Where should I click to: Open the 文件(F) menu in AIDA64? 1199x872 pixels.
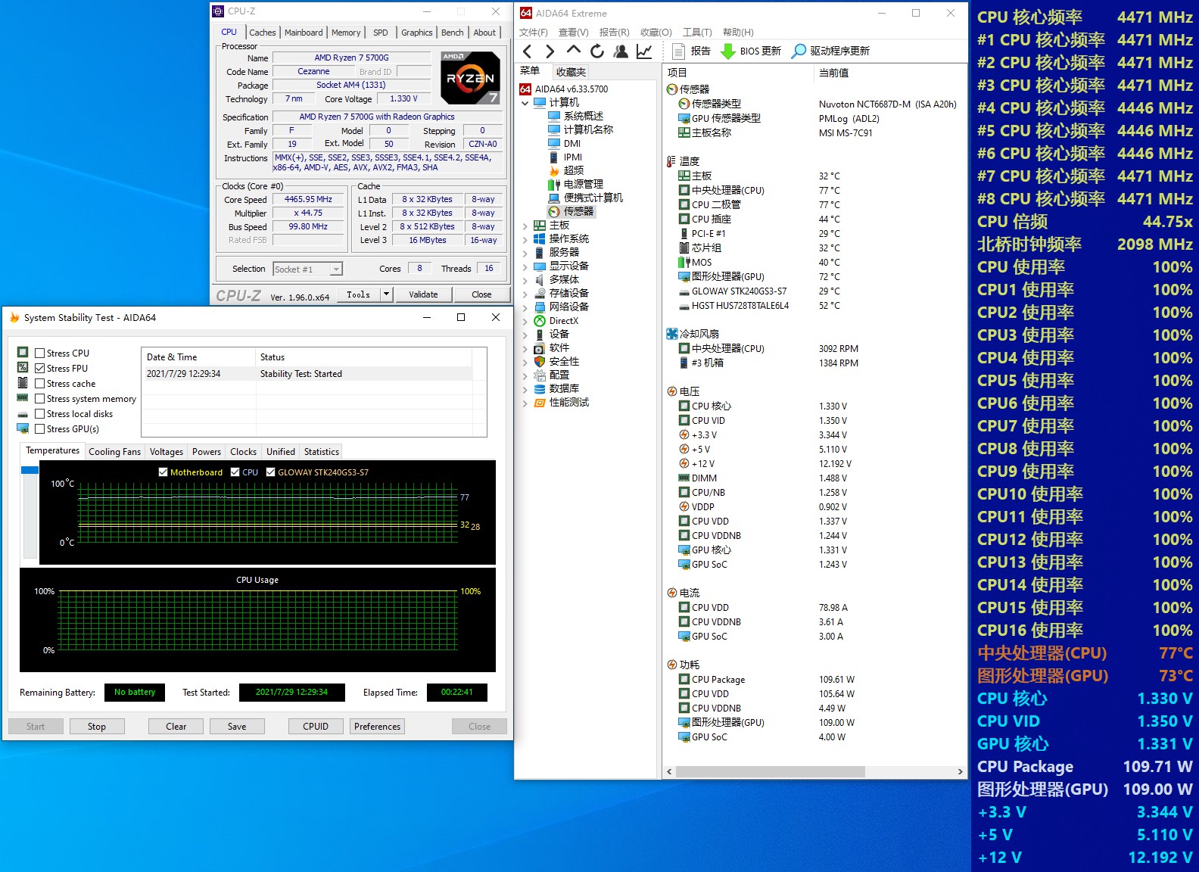[x=534, y=33]
